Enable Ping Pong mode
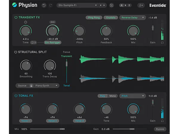The height and width of the screenshot is (134, 179). pyautogui.click(x=94, y=18)
